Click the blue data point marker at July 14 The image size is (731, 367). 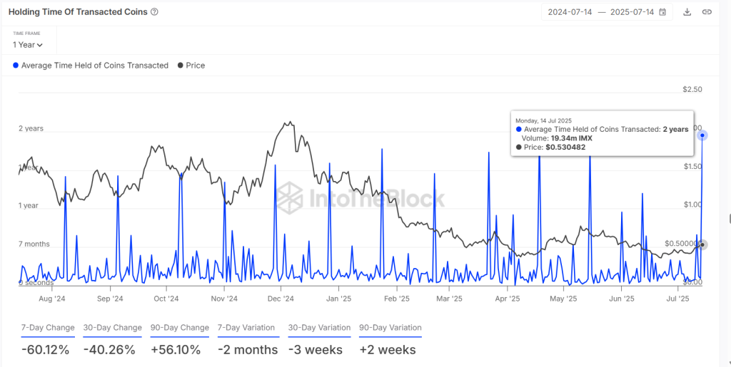pos(703,135)
